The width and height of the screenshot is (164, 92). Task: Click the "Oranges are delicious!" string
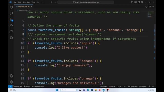tap(78, 83)
